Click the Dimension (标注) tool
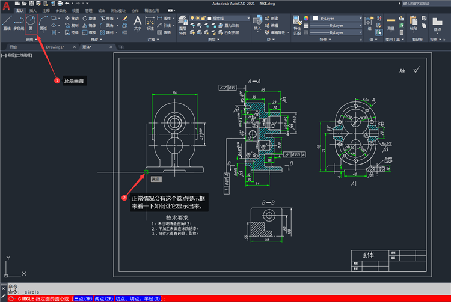Image resolution: width=451 pixels, height=302 pixels. 150,23
